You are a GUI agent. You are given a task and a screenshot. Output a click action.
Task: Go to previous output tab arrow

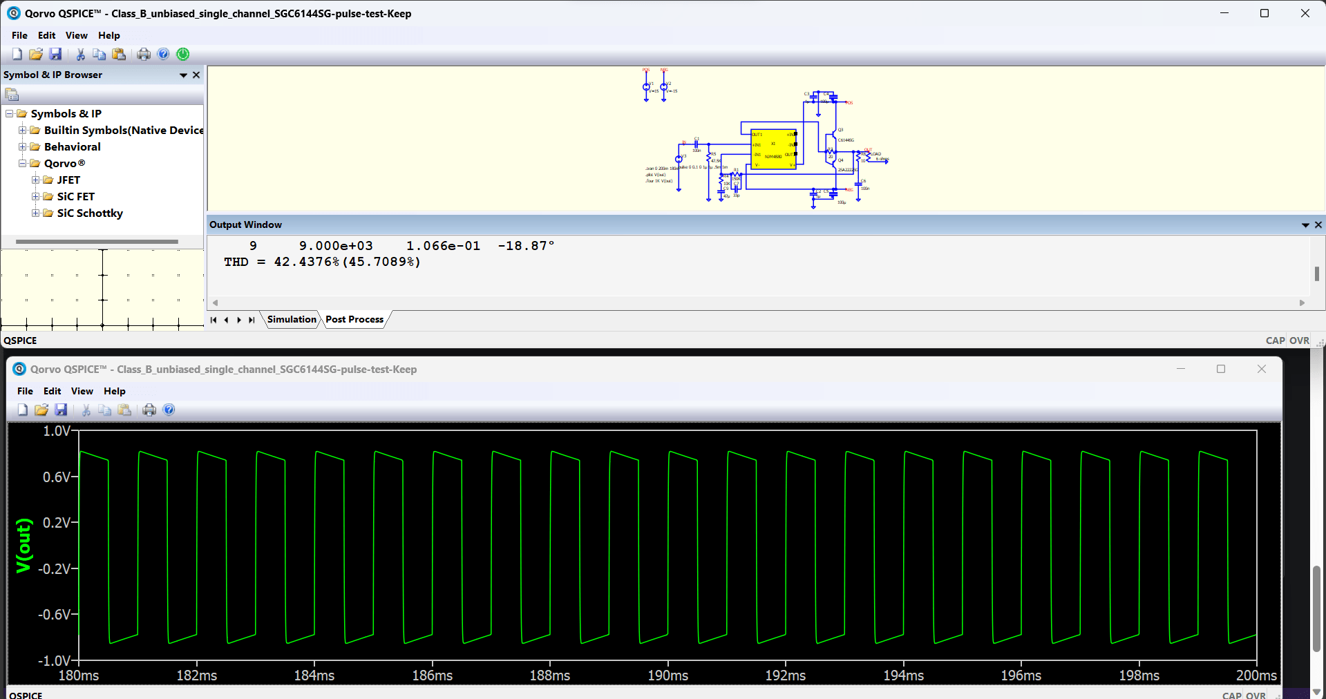(226, 320)
